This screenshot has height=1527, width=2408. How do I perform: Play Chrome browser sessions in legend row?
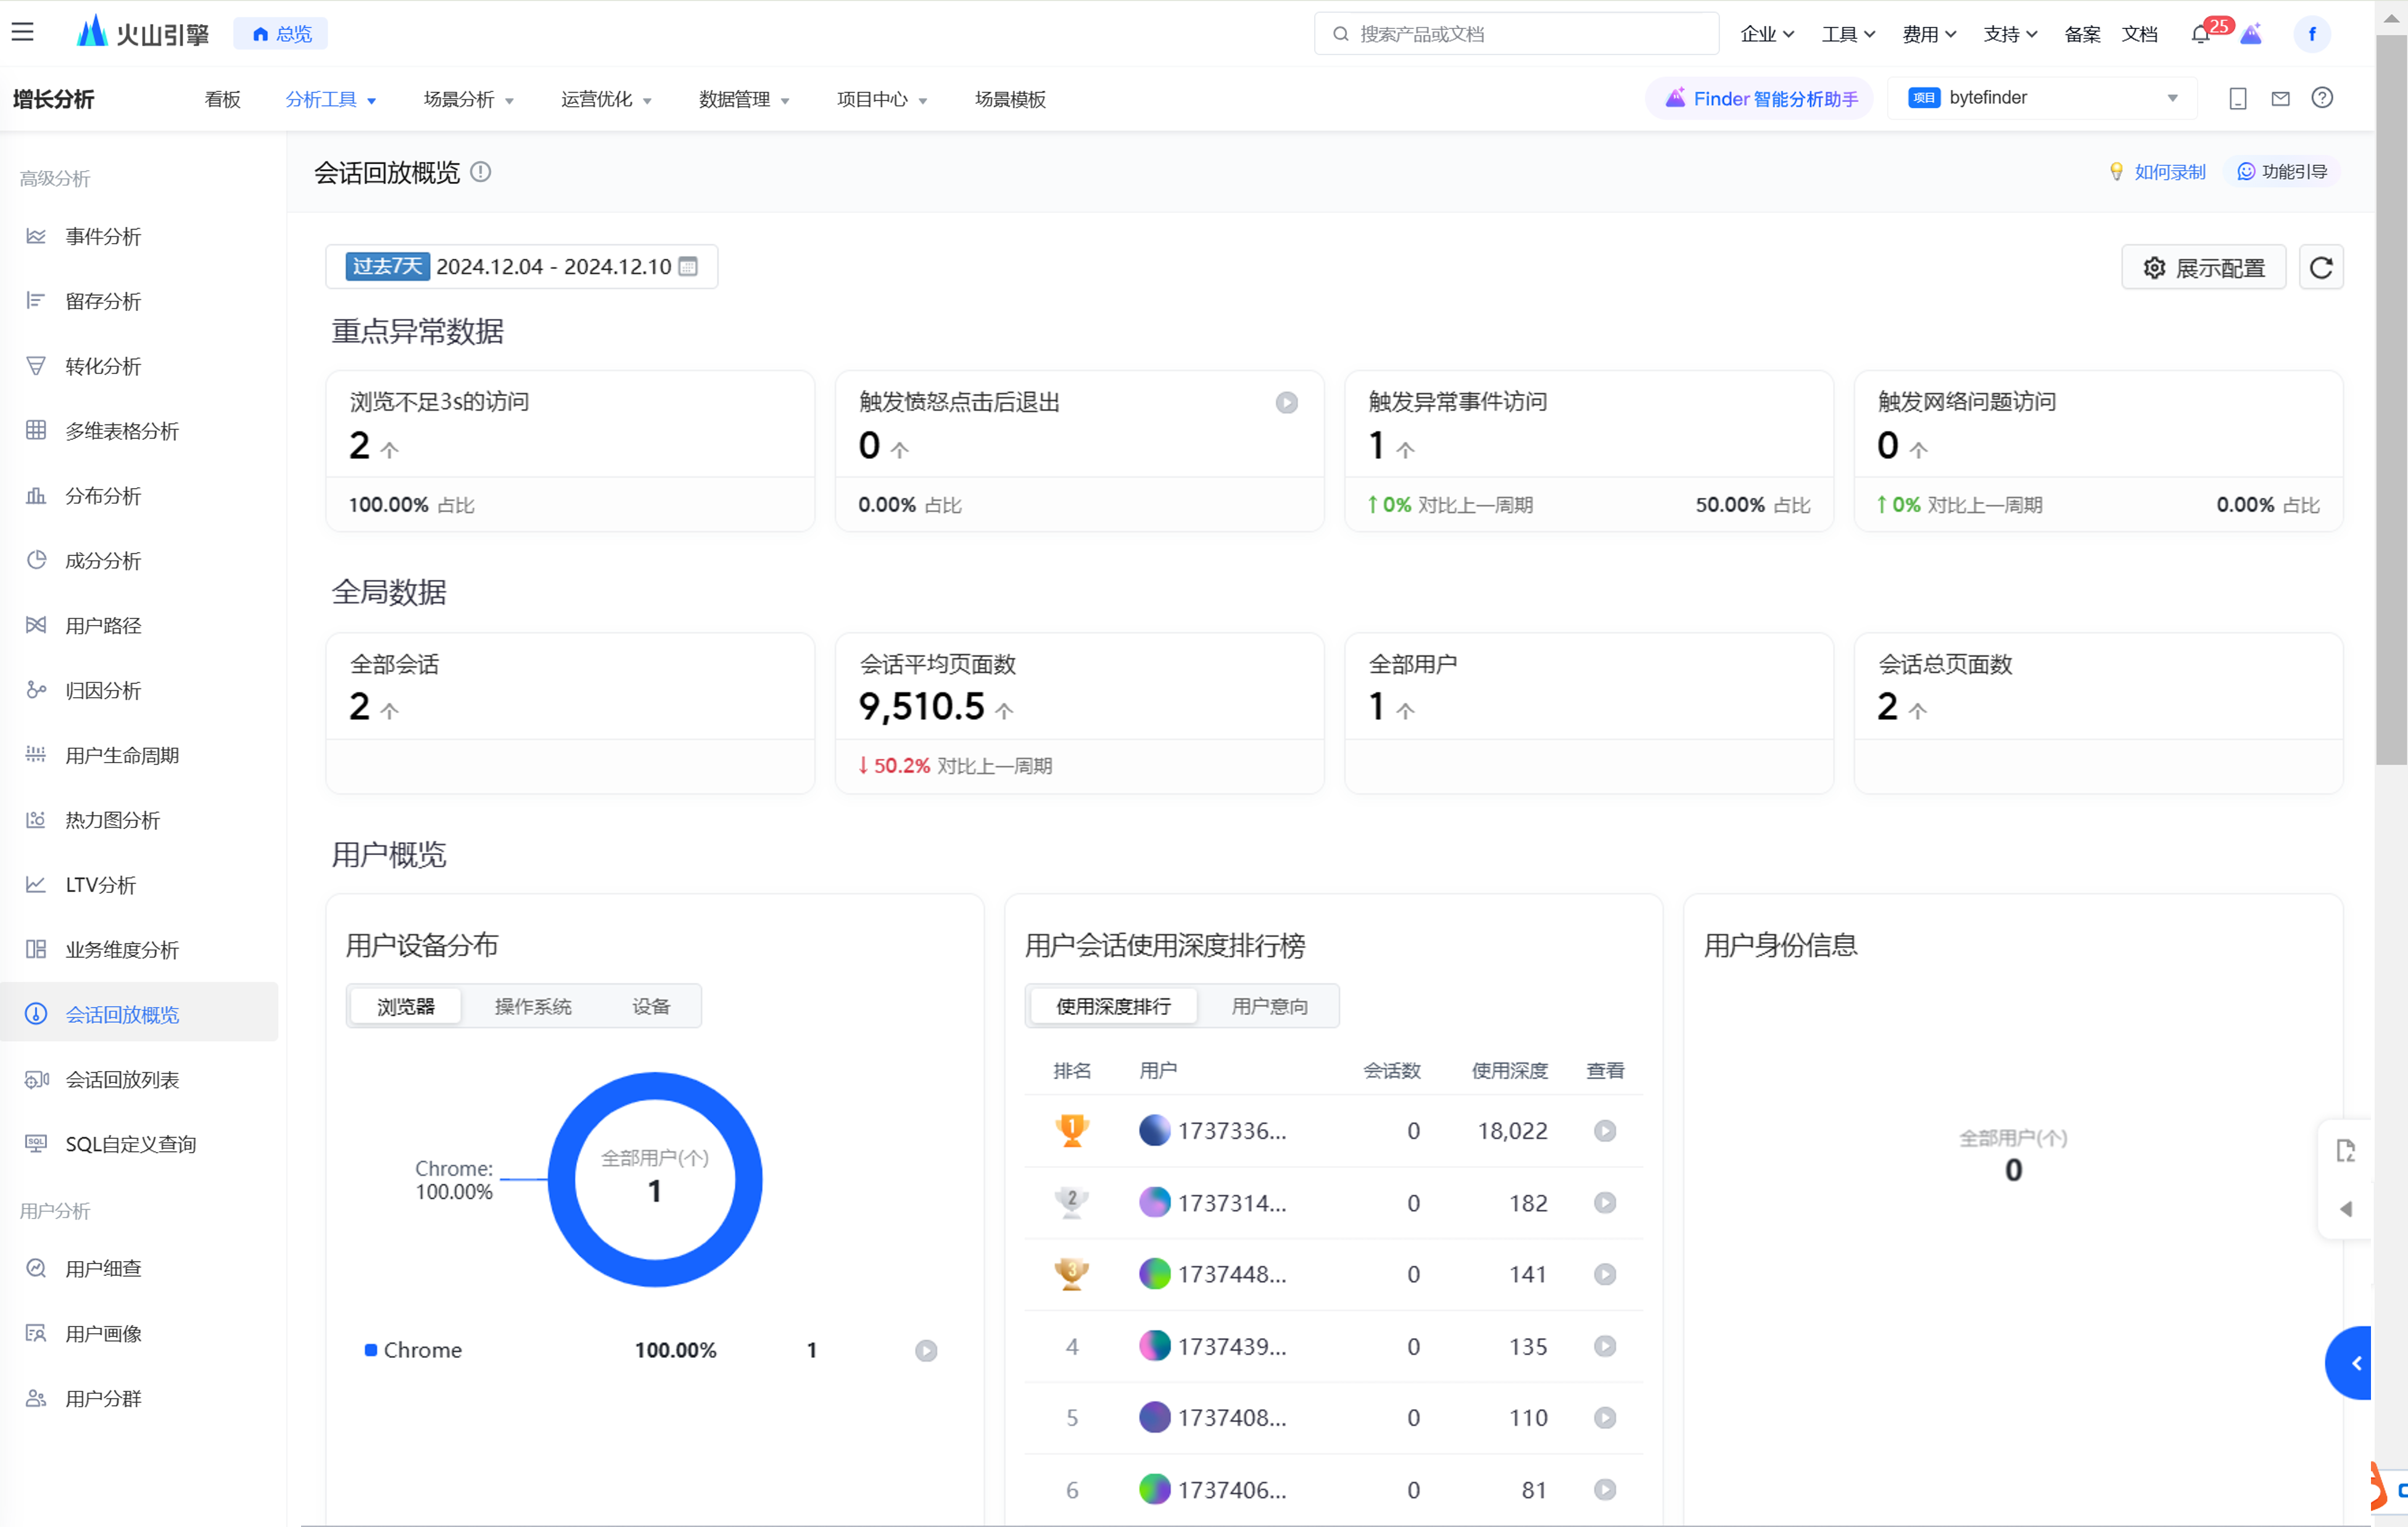tap(926, 1350)
